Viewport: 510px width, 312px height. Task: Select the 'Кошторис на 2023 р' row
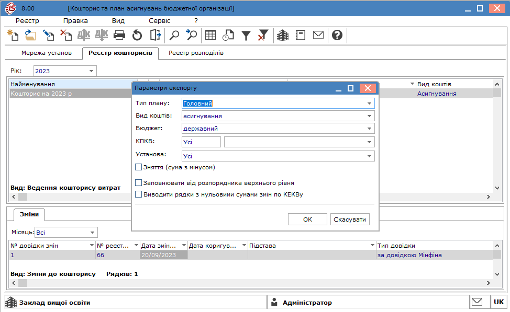(70, 94)
